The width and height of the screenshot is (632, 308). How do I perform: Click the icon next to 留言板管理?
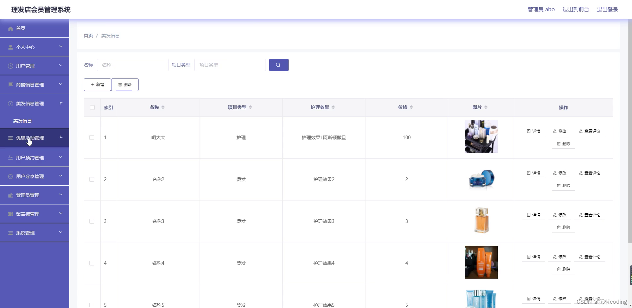(x=11, y=214)
